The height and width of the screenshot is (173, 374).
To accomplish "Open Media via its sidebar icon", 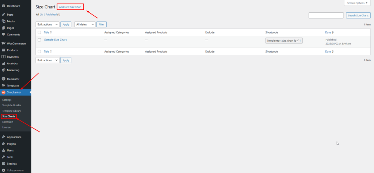I will pyautogui.click(x=3, y=21).
